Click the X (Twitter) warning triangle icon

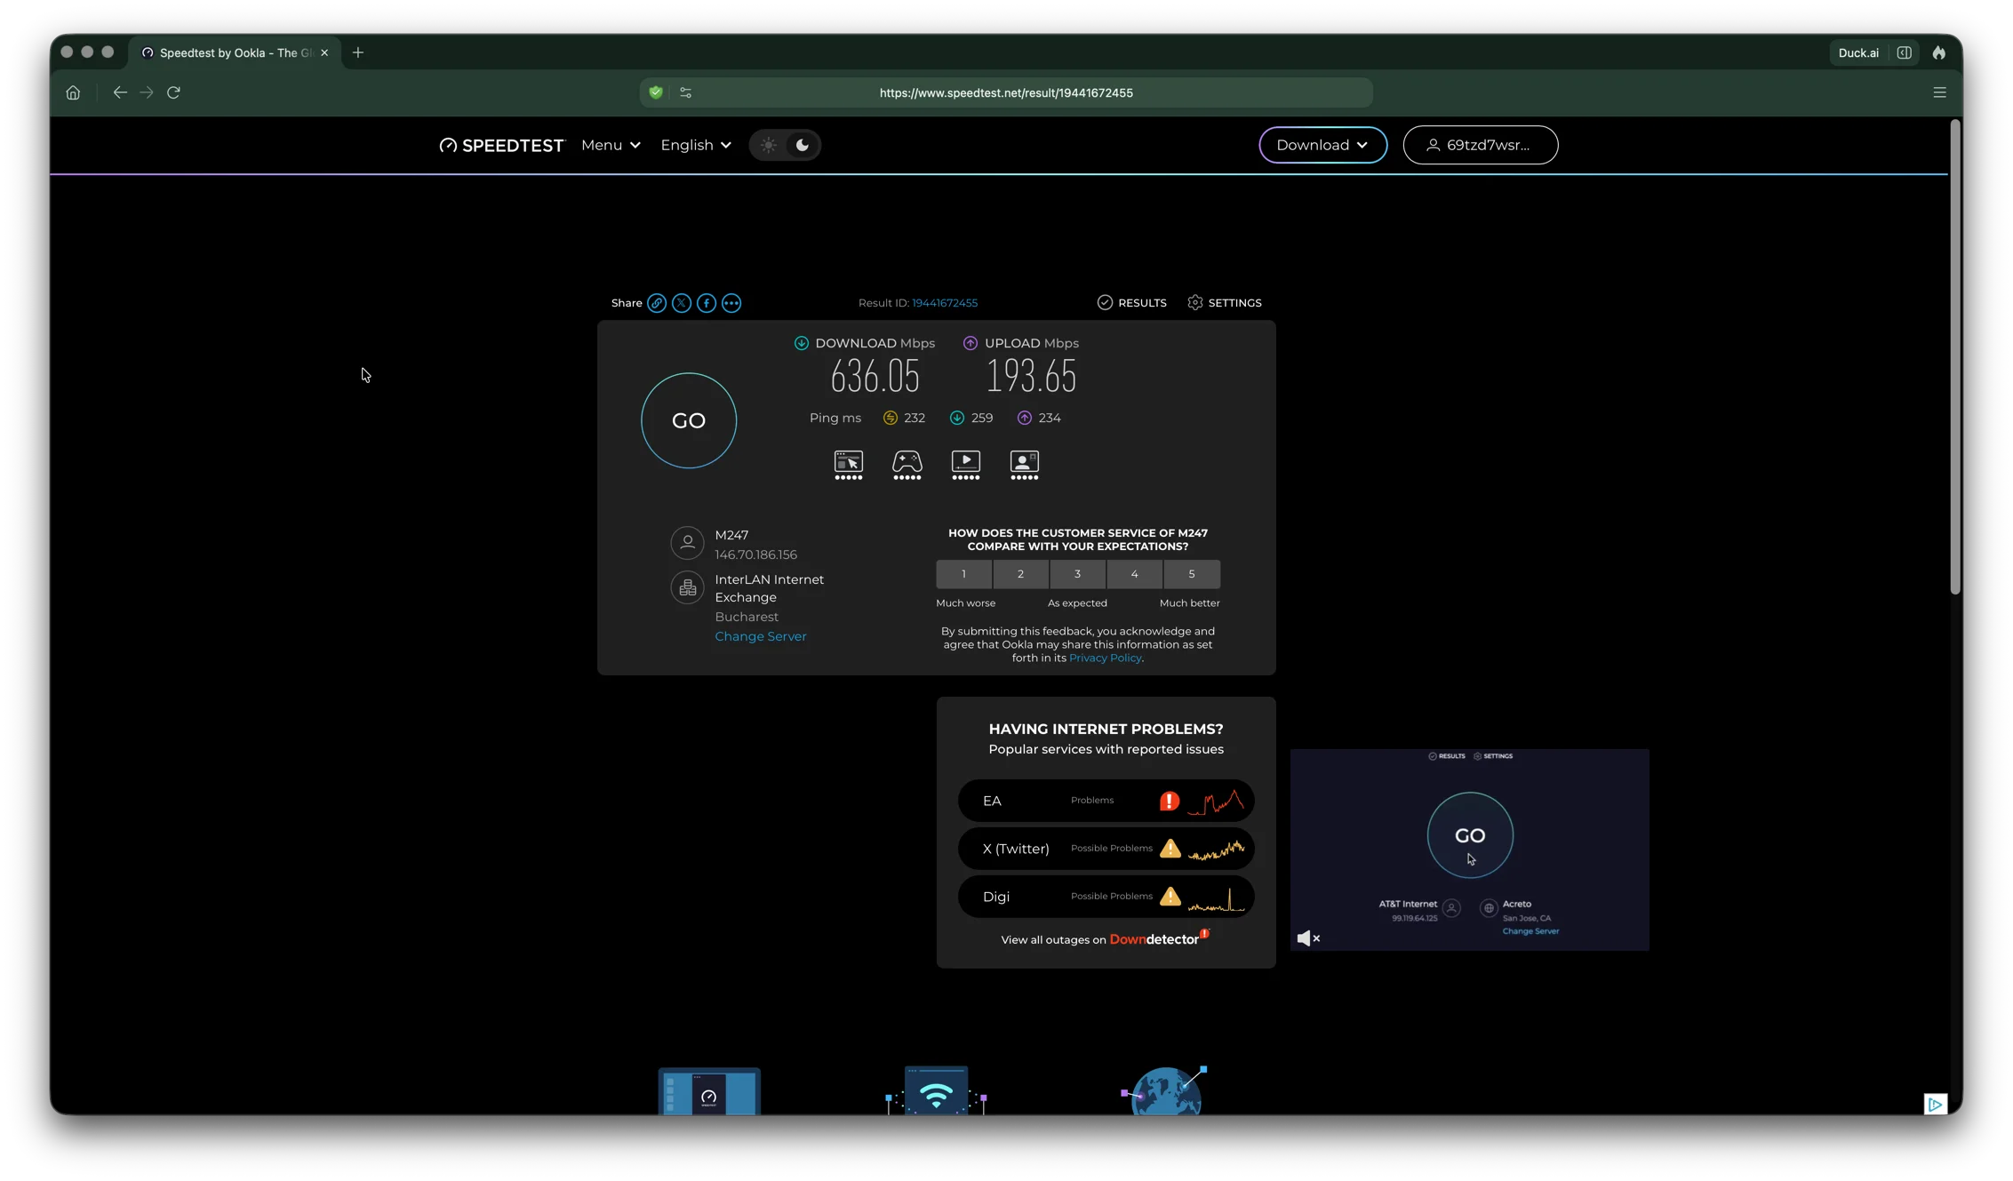coord(1170,849)
